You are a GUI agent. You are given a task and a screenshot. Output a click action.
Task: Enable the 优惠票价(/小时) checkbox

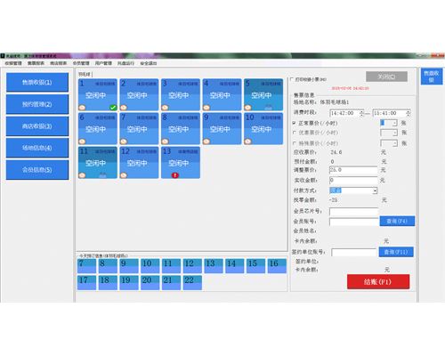tap(295, 133)
